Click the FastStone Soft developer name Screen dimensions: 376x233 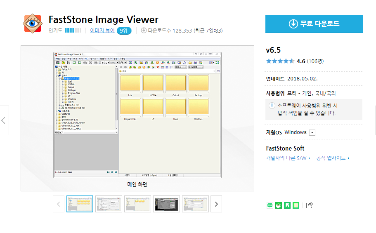pyautogui.click(x=285, y=148)
